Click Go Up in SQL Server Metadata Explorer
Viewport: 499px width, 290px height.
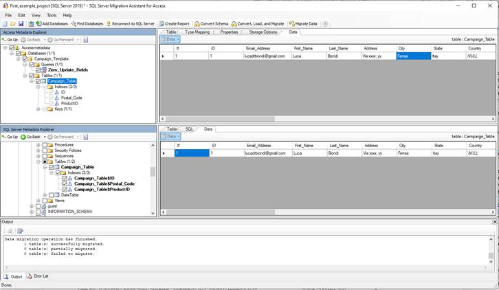(x=10, y=137)
